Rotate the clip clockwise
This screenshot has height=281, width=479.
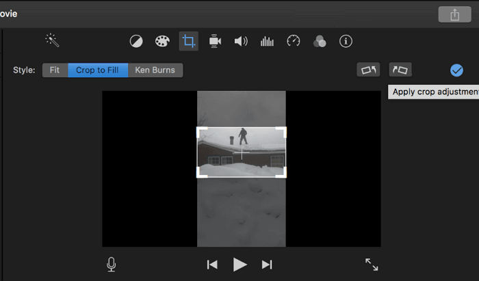[400, 70]
